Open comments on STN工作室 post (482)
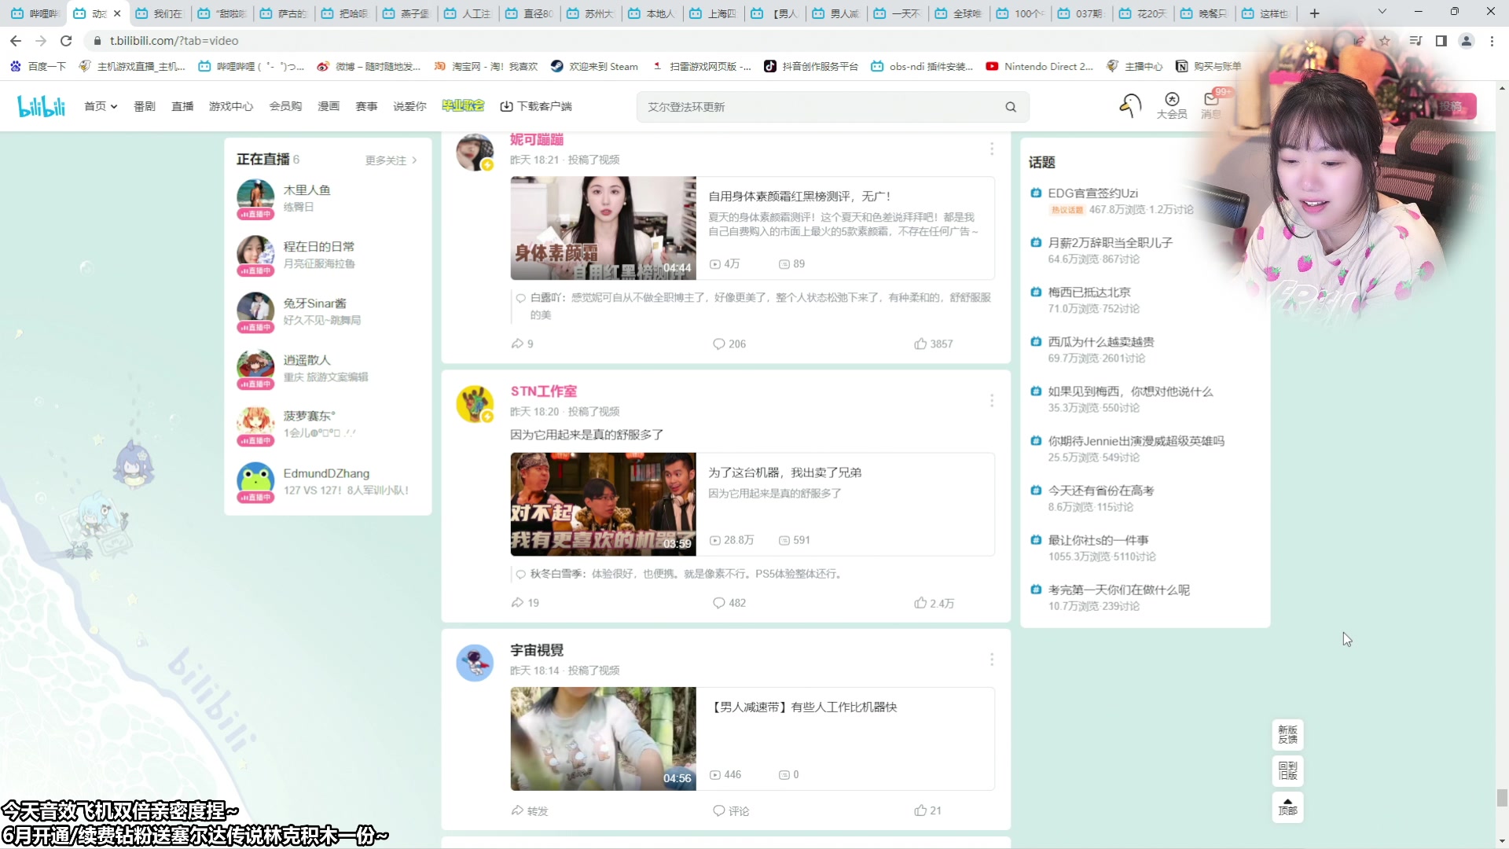The height and width of the screenshot is (849, 1509). pos(729,603)
